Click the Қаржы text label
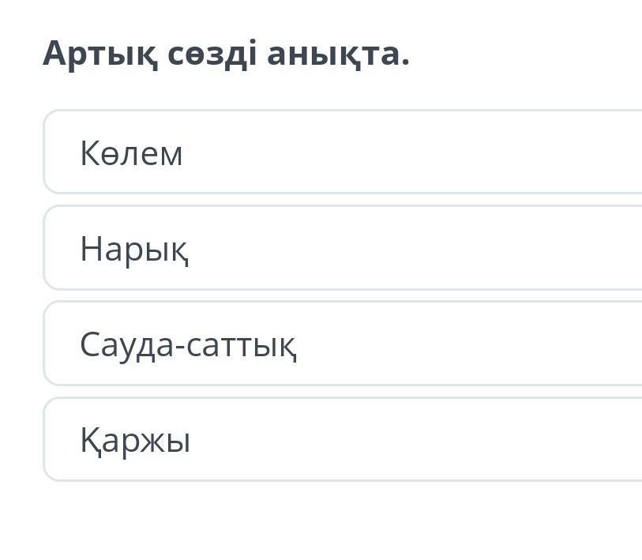Viewport: 642px width, 560px height. 135,441
